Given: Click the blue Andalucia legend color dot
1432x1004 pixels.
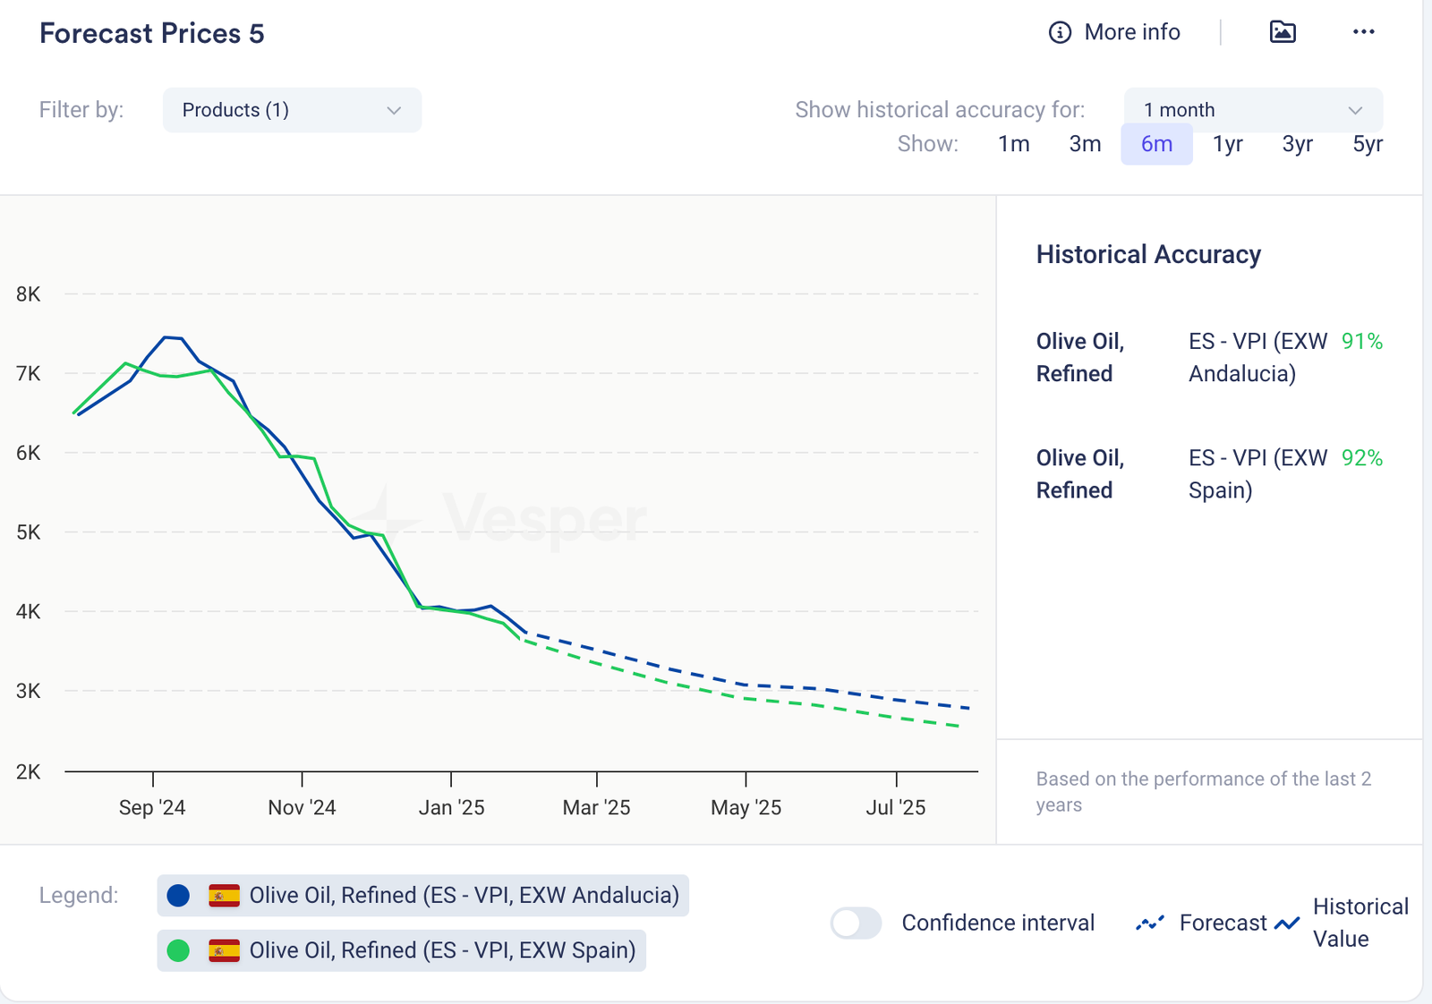Looking at the screenshot, I should tap(178, 896).
